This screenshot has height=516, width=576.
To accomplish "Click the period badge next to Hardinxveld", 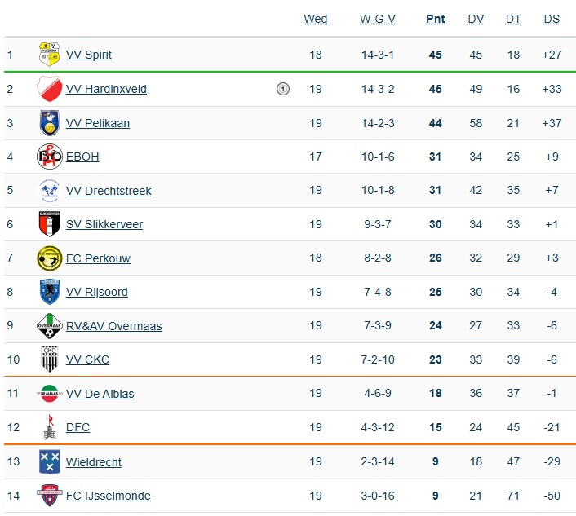I will (x=283, y=89).
